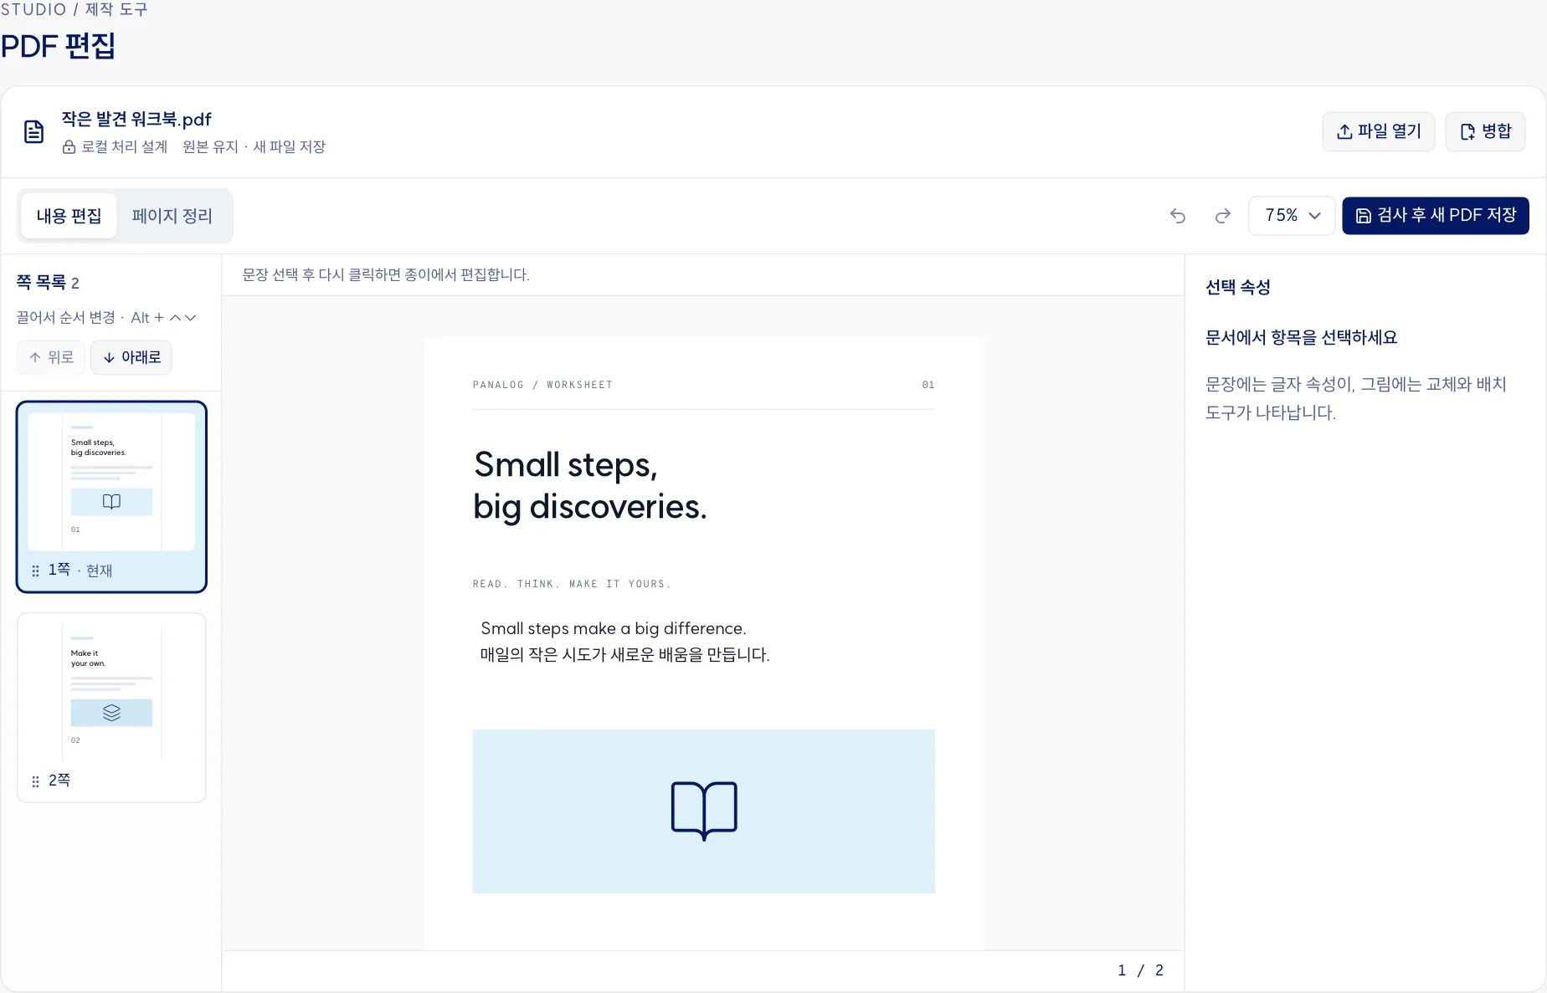Click the redo arrow icon
This screenshot has width=1547, height=993.
coord(1223,216)
